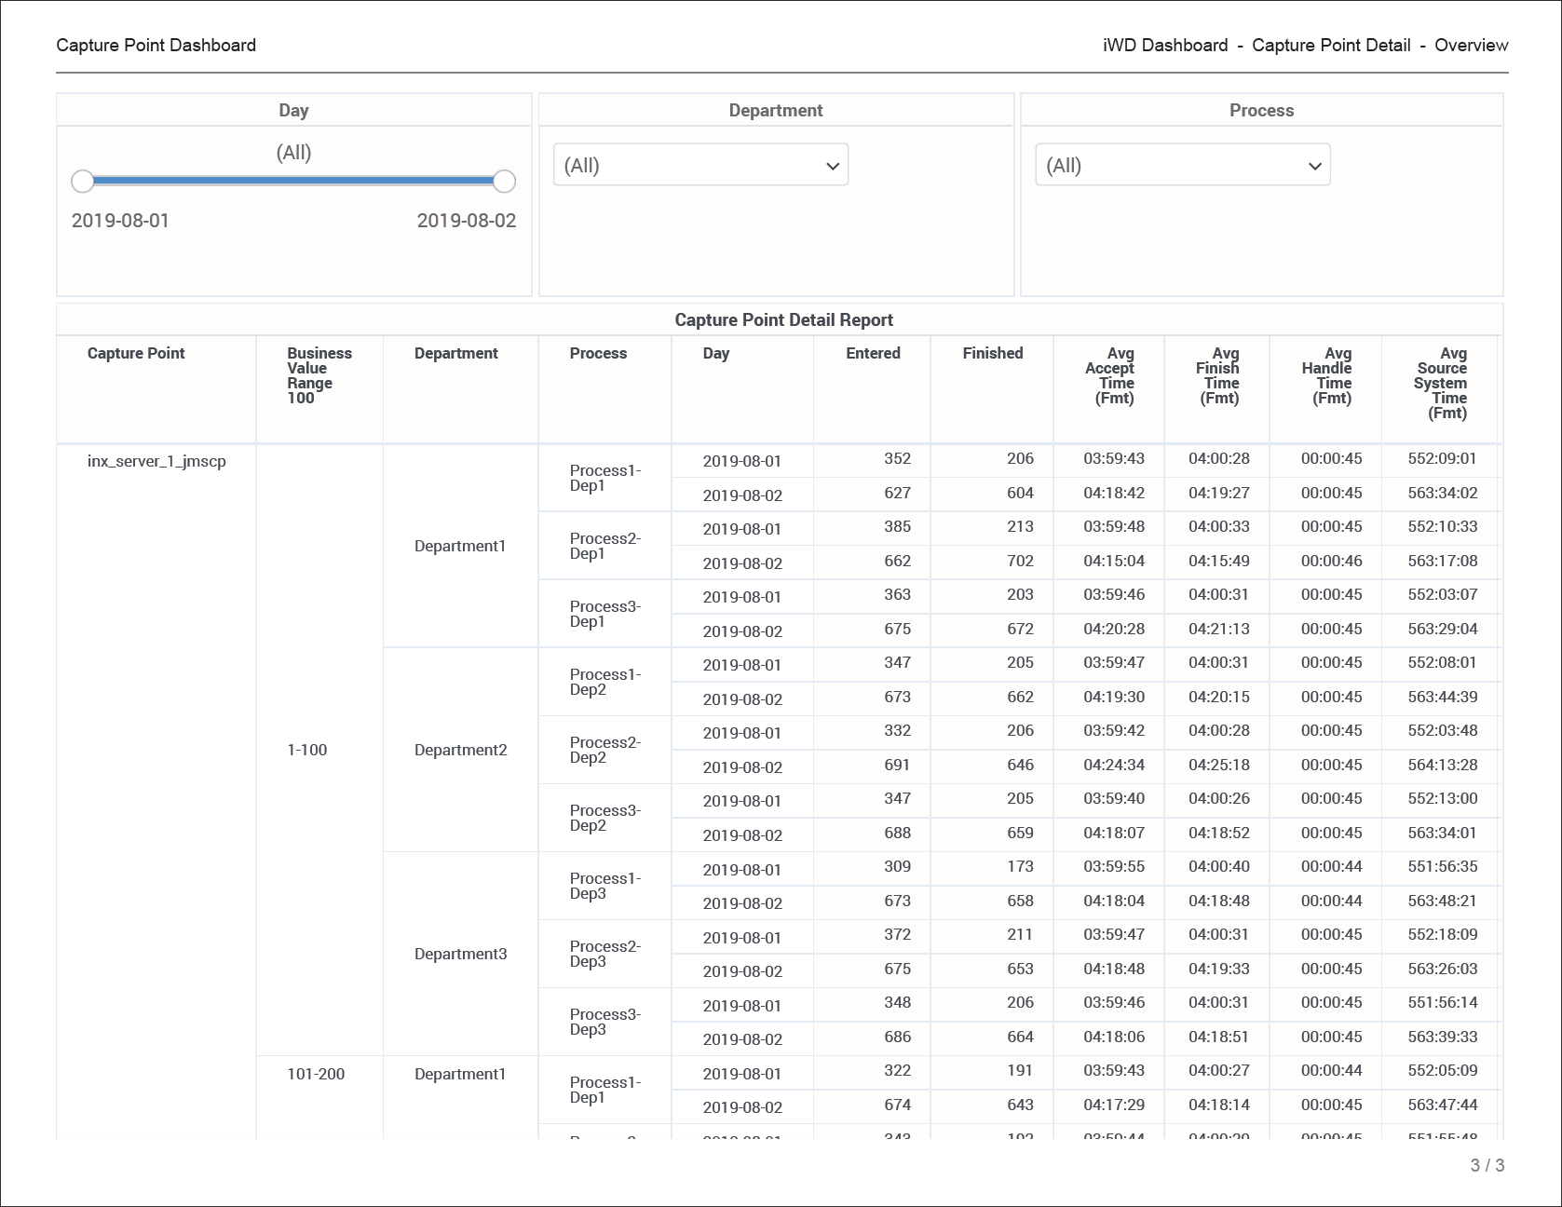
Task: Click the Avg Accept Time column header
Action: pyautogui.click(x=1109, y=375)
